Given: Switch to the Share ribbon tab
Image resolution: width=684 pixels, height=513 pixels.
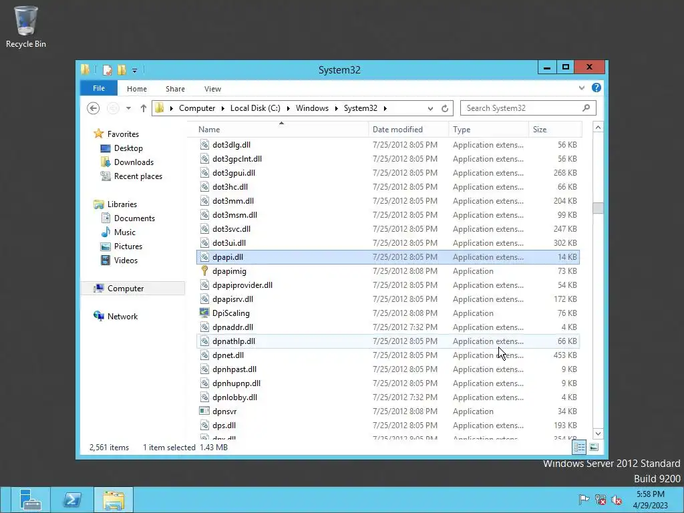Looking at the screenshot, I should click(x=175, y=89).
